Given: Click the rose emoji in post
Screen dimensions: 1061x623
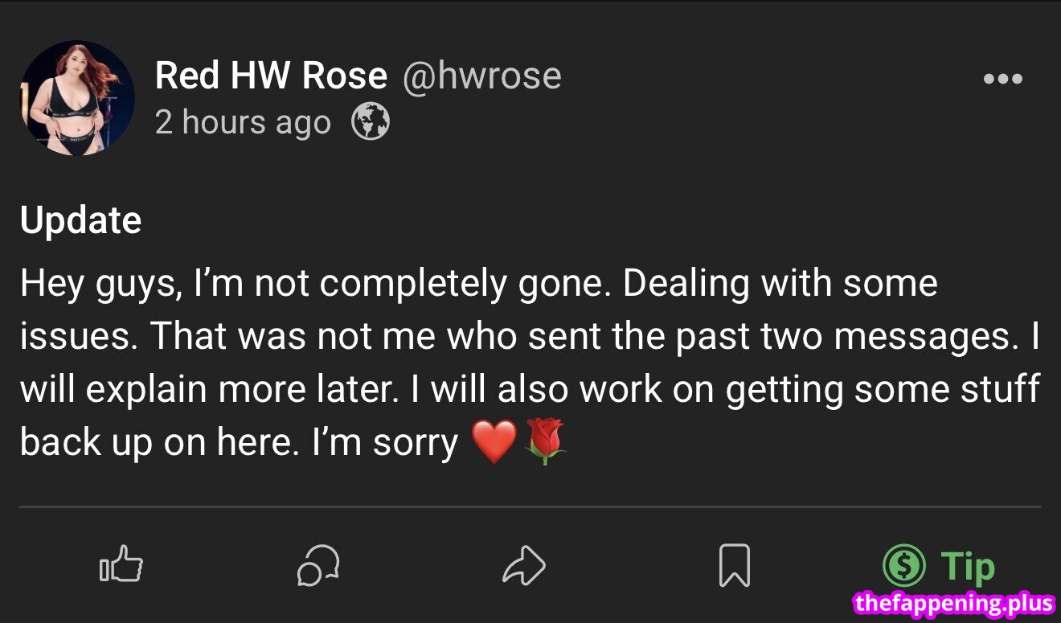Looking at the screenshot, I should 545,442.
